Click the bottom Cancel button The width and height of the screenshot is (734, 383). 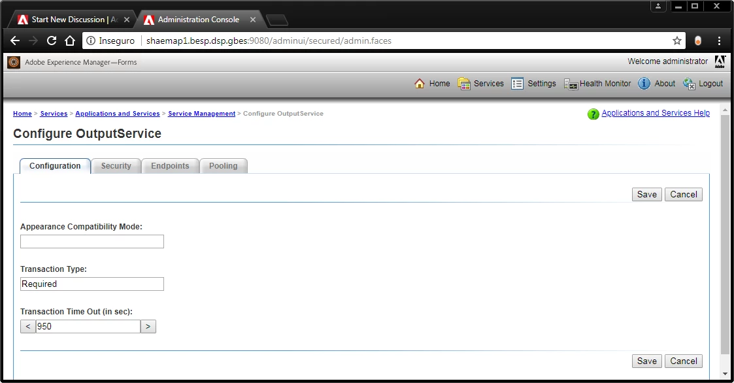pyautogui.click(x=684, y=361)
